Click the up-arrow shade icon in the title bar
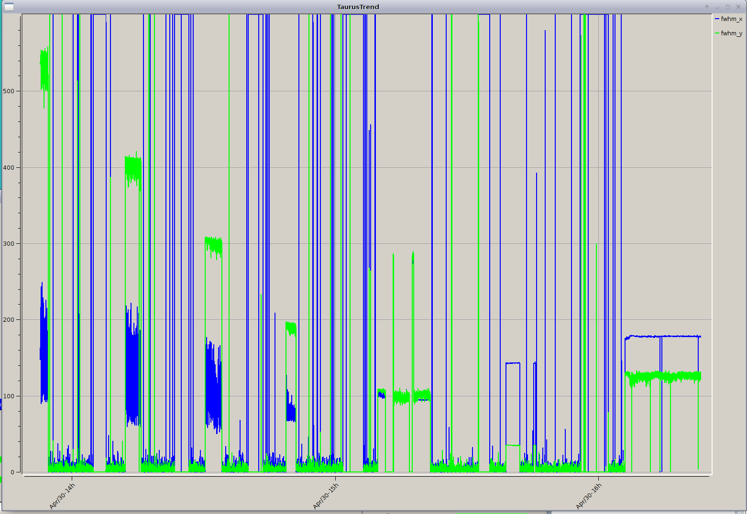Screen dimensions: 747x514 pos(707,7)
